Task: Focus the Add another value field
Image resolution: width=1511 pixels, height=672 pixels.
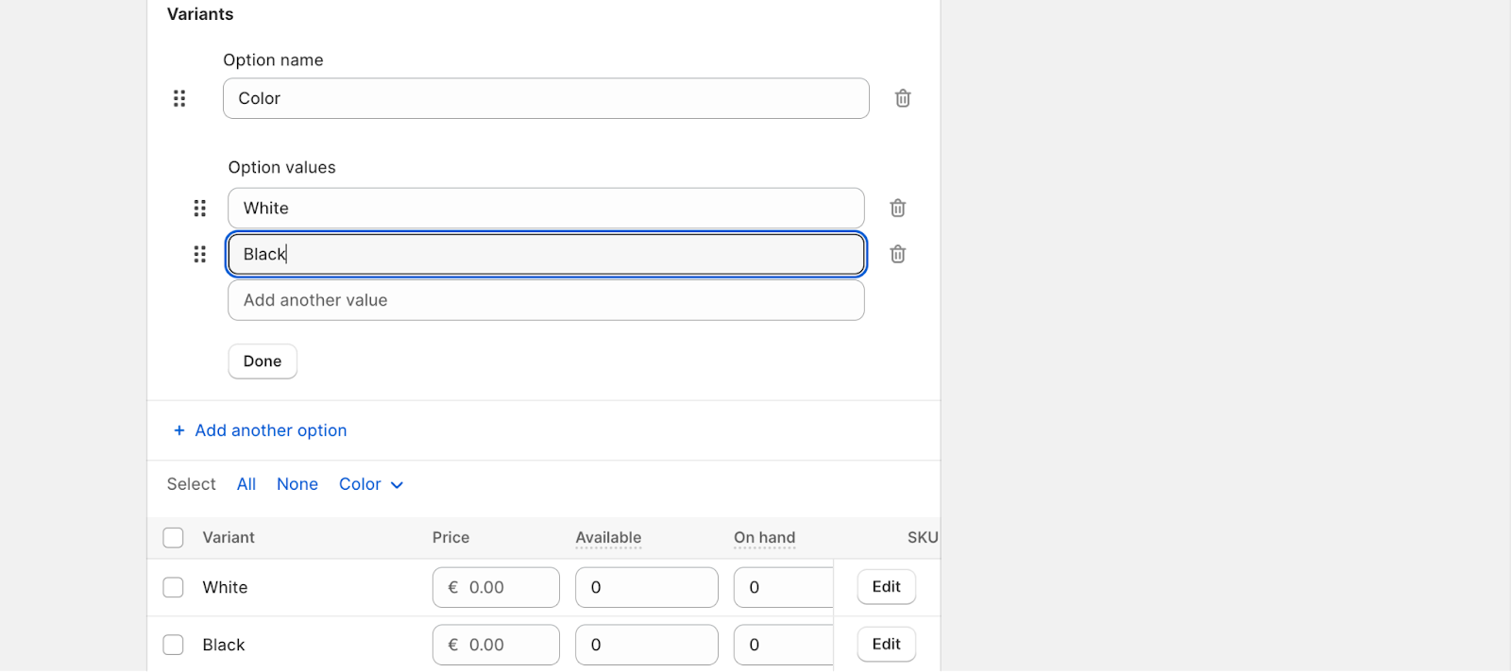Action: point(546,300)
